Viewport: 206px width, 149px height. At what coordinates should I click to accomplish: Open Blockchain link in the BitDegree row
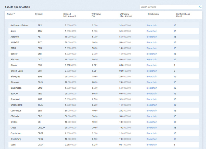(152, 76)
